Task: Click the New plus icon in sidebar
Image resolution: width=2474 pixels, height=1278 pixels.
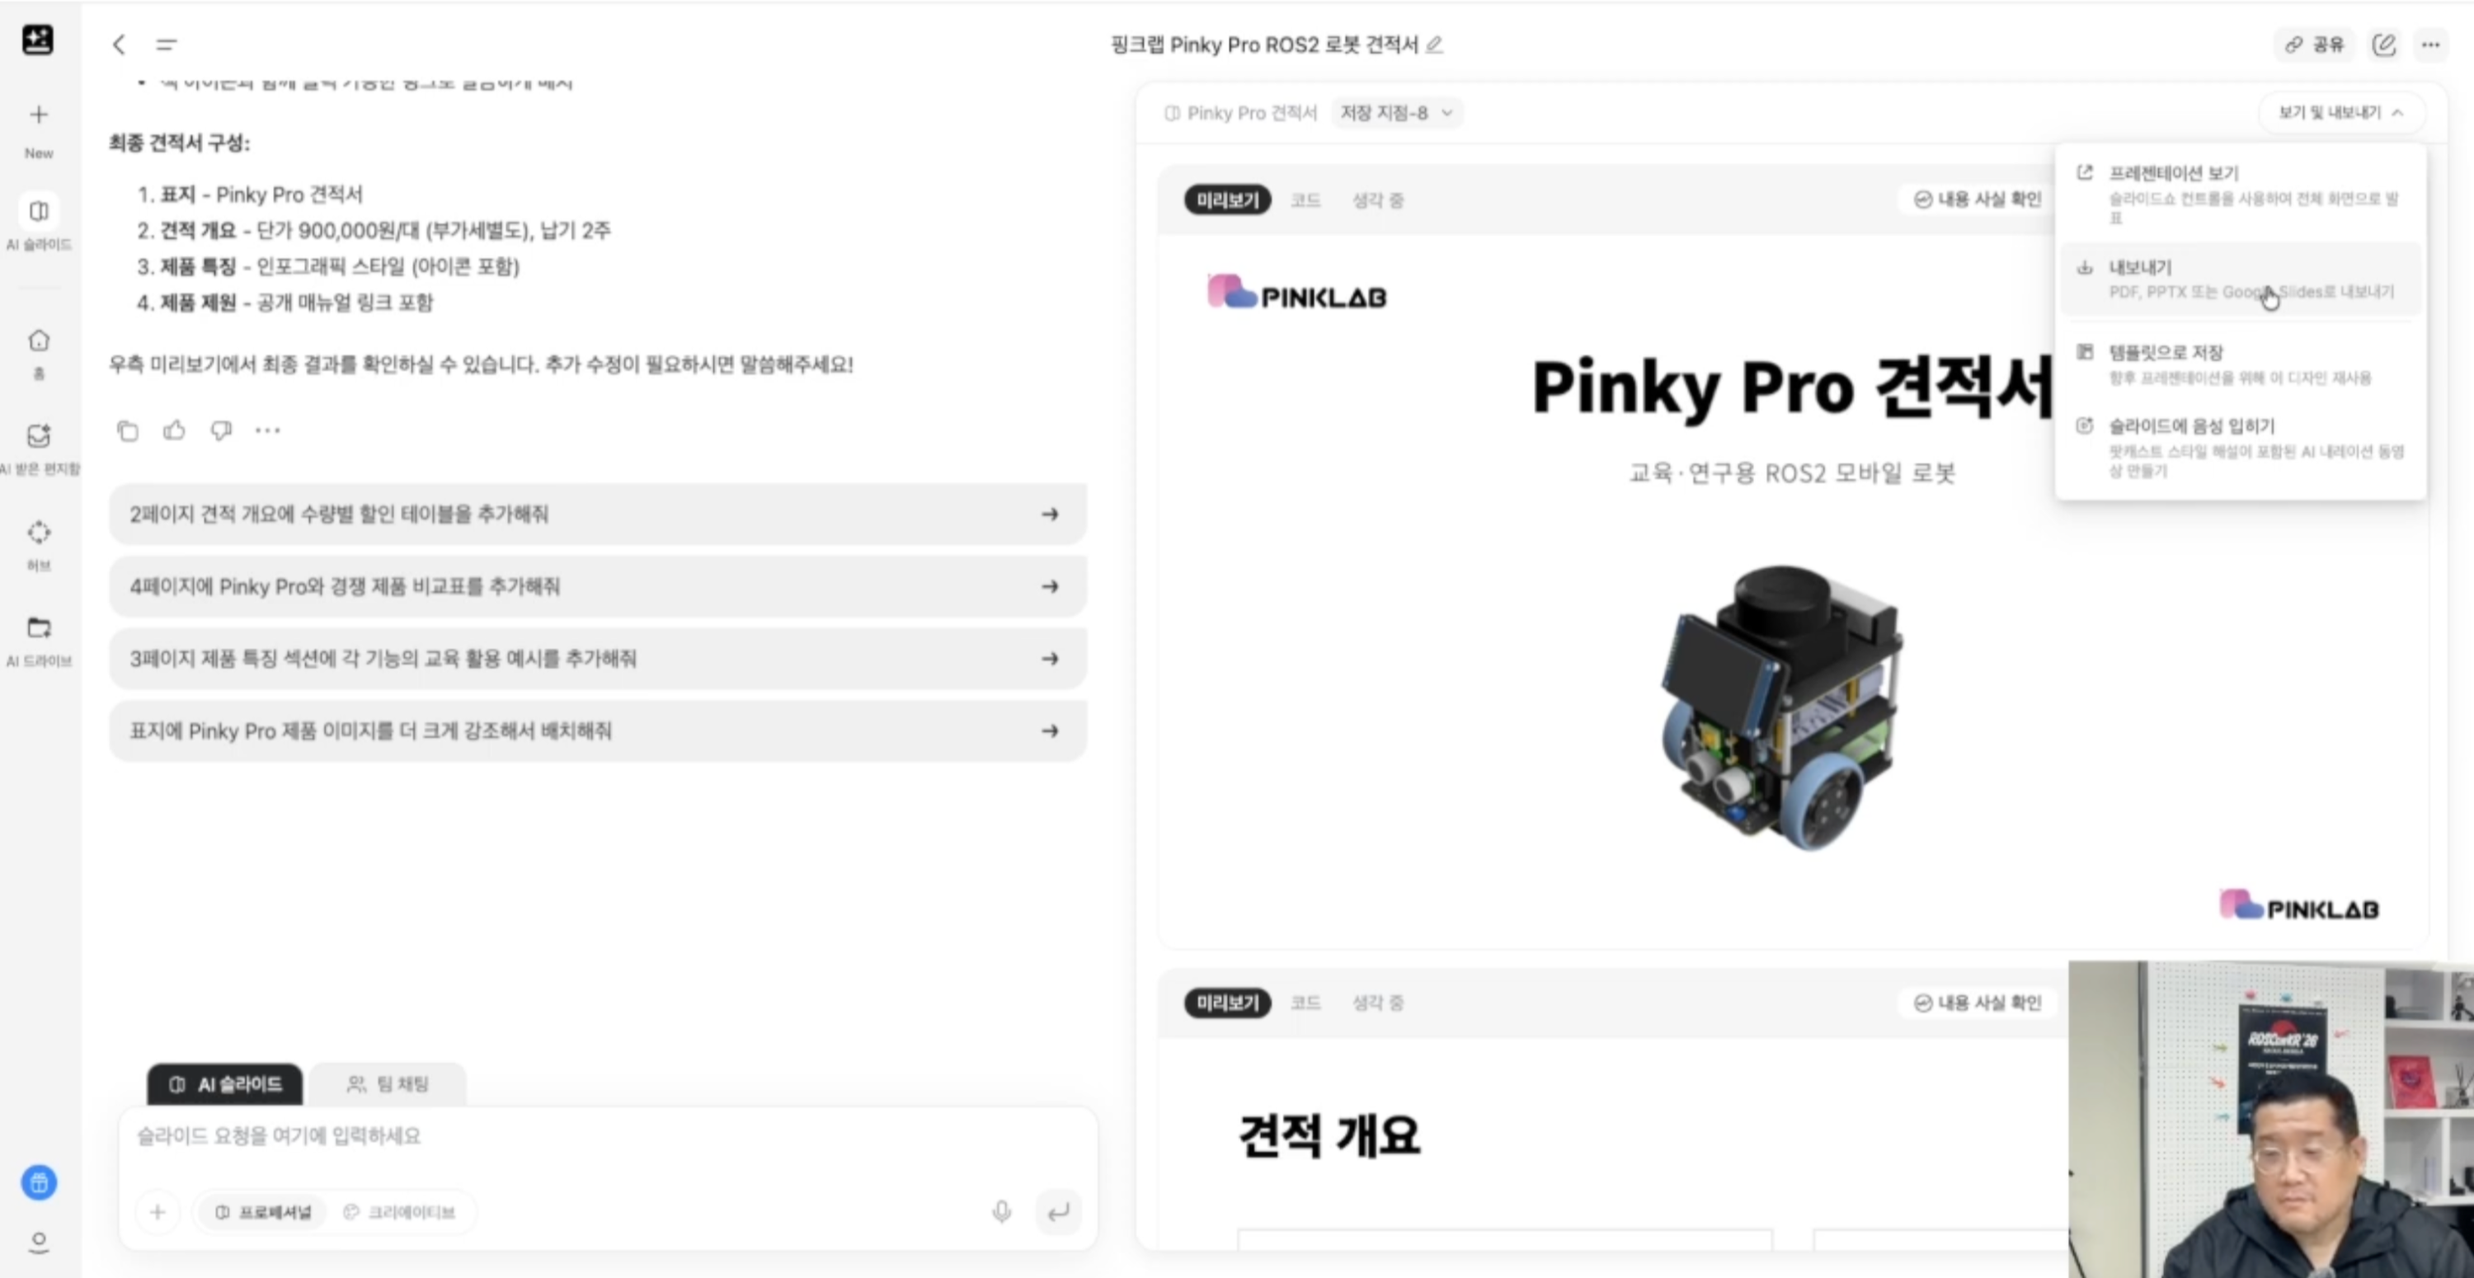Action: [x=39, y=115]
